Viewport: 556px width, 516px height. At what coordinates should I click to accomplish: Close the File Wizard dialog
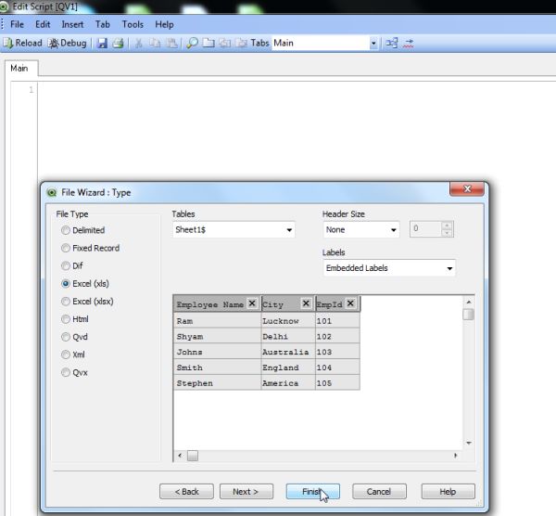point(467,189)
